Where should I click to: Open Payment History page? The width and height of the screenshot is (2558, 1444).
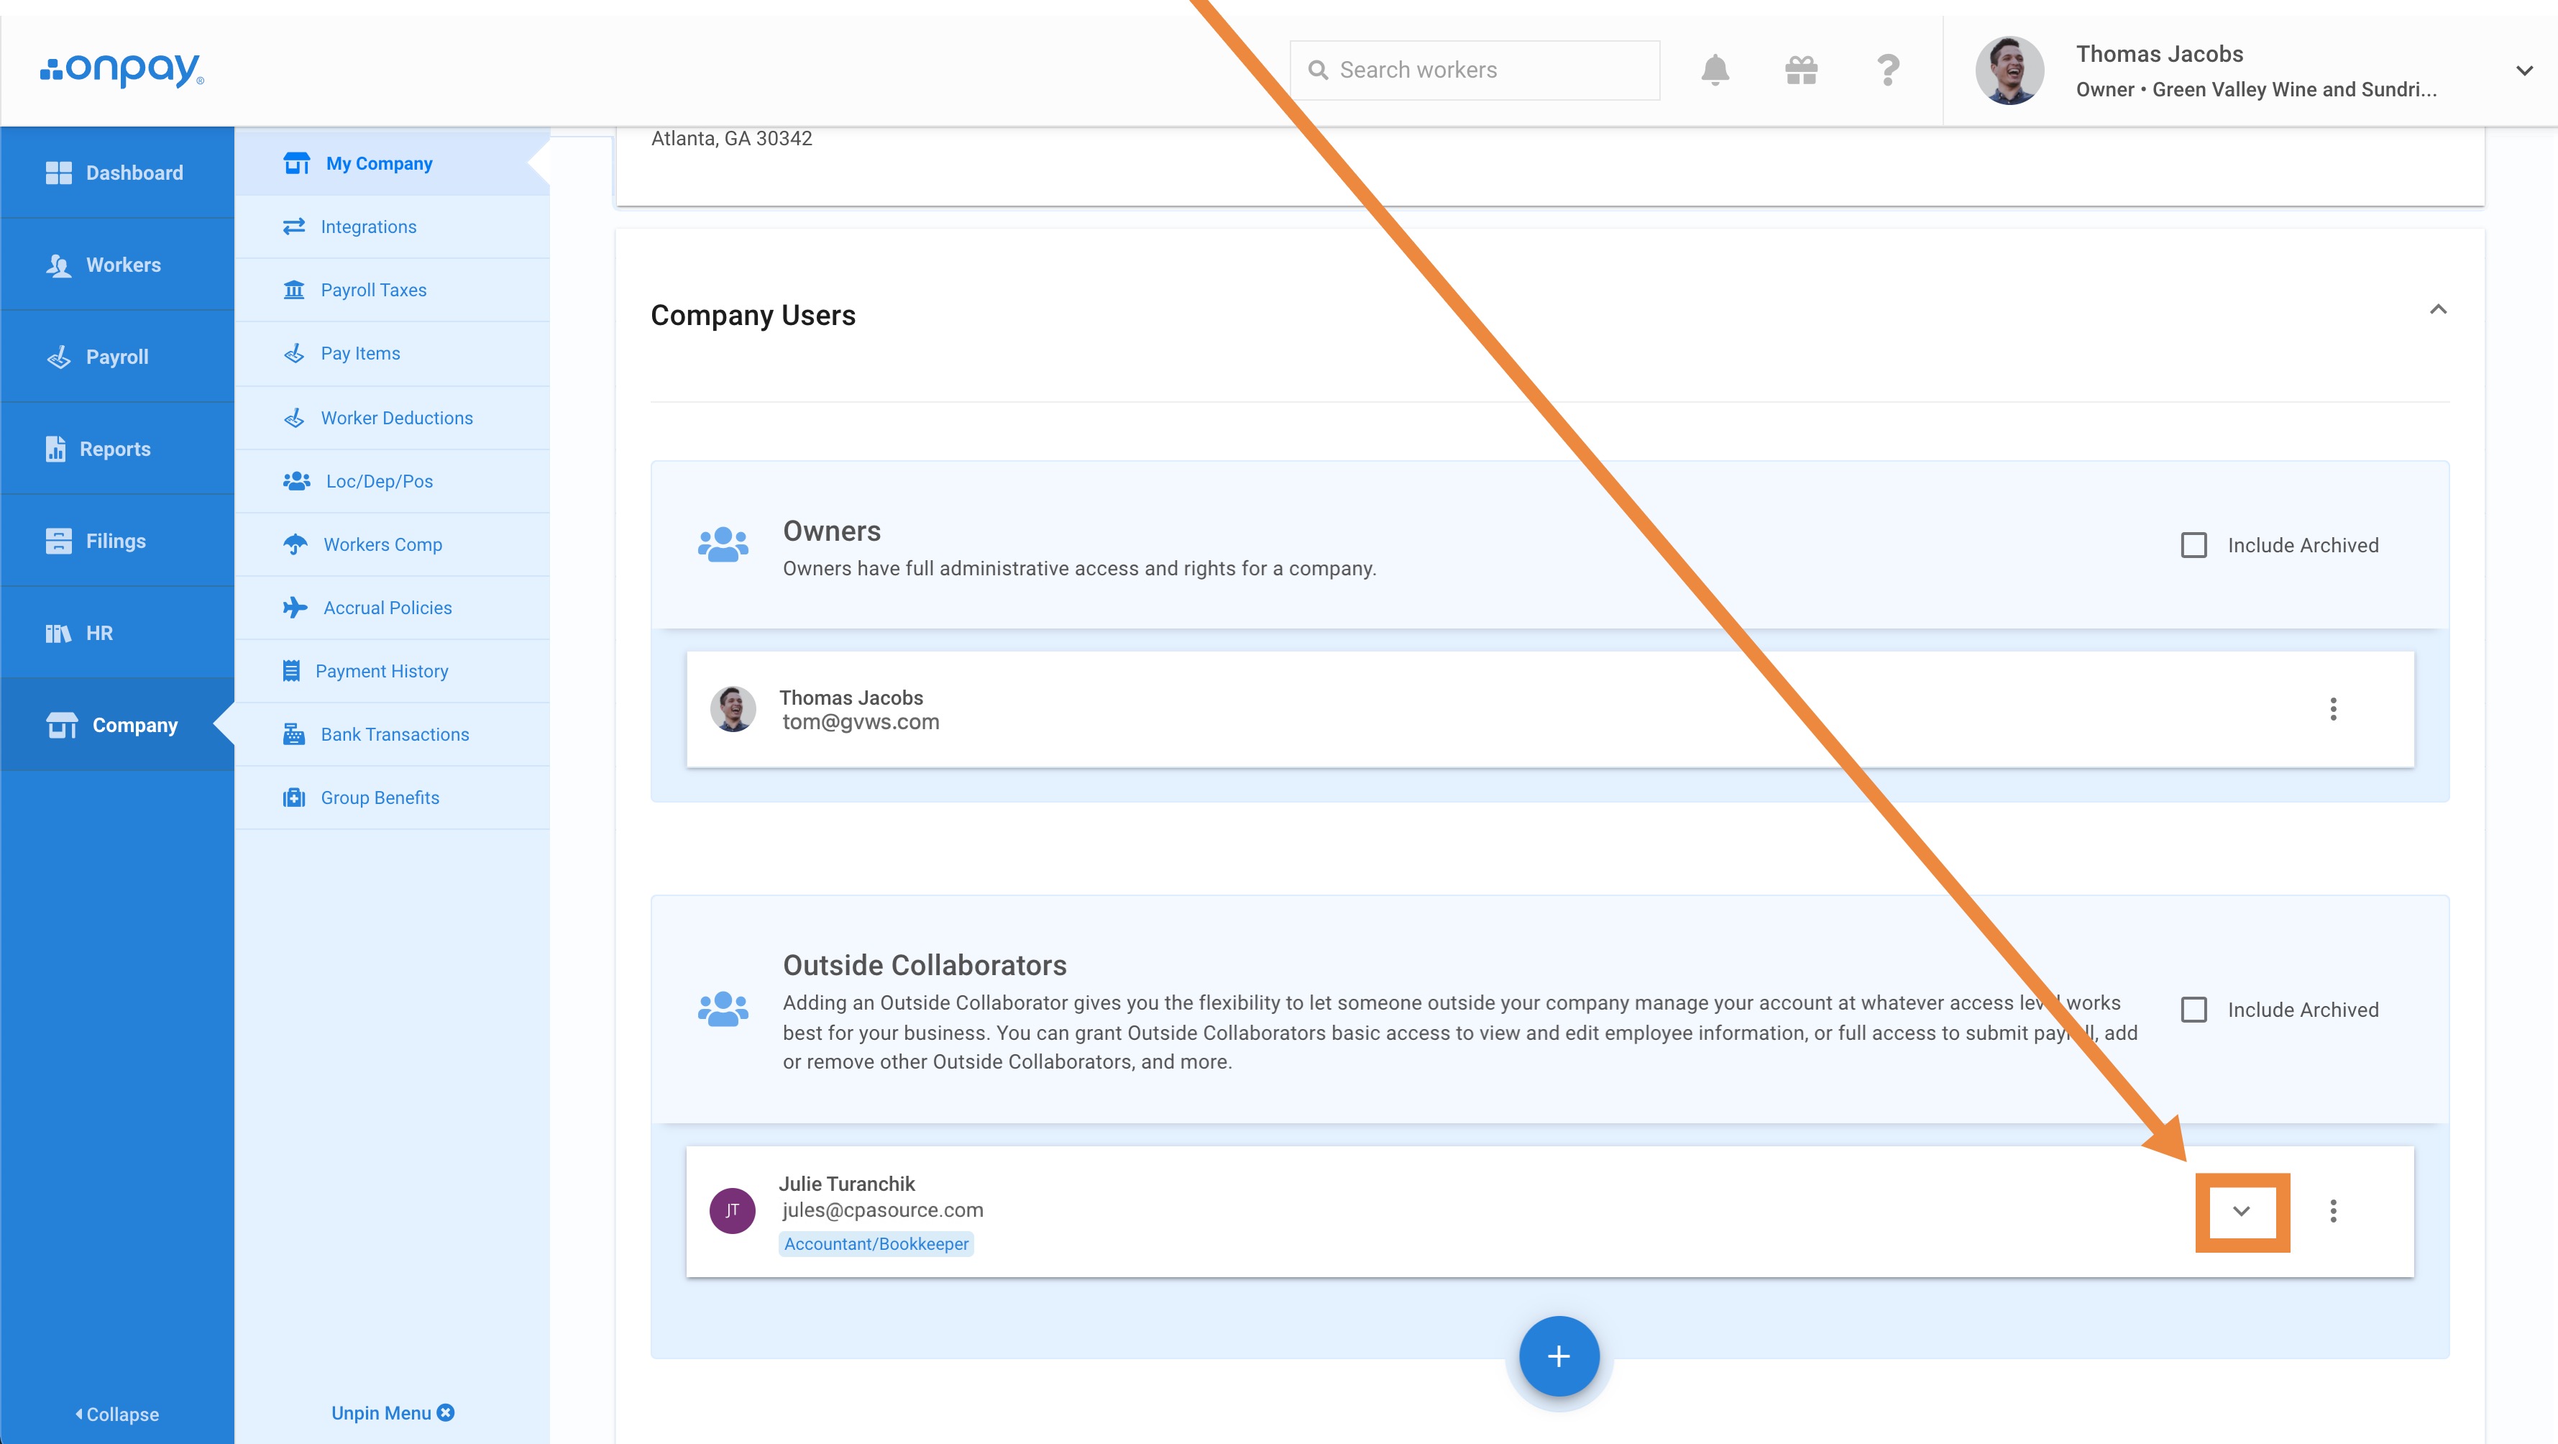click(393, 672)
